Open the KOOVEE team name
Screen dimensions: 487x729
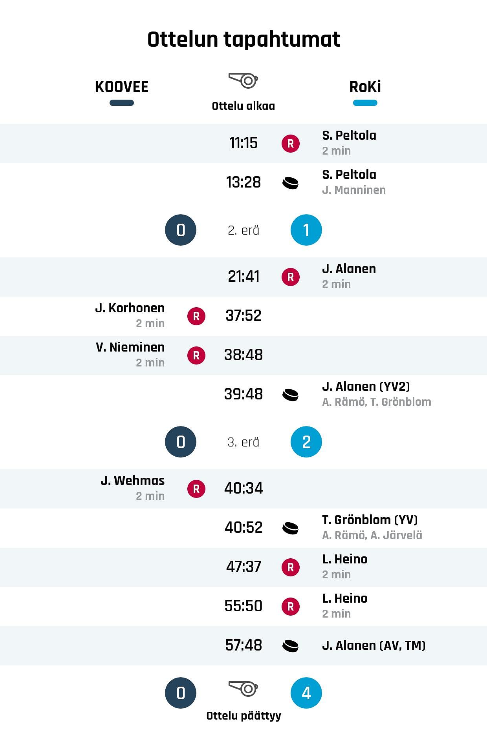(x=122, y=87)
